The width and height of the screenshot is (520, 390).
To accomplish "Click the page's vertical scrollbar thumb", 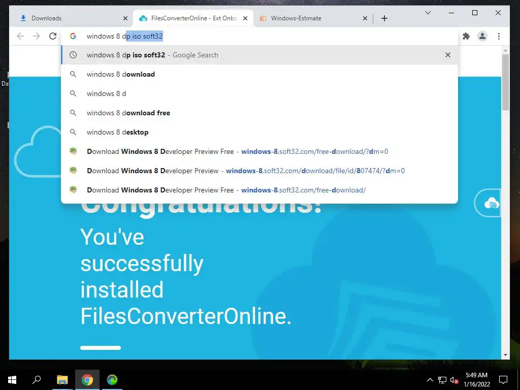I will point(505,82).
